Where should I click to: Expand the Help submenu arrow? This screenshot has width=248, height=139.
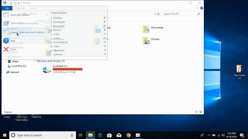[x=46, y=41]
